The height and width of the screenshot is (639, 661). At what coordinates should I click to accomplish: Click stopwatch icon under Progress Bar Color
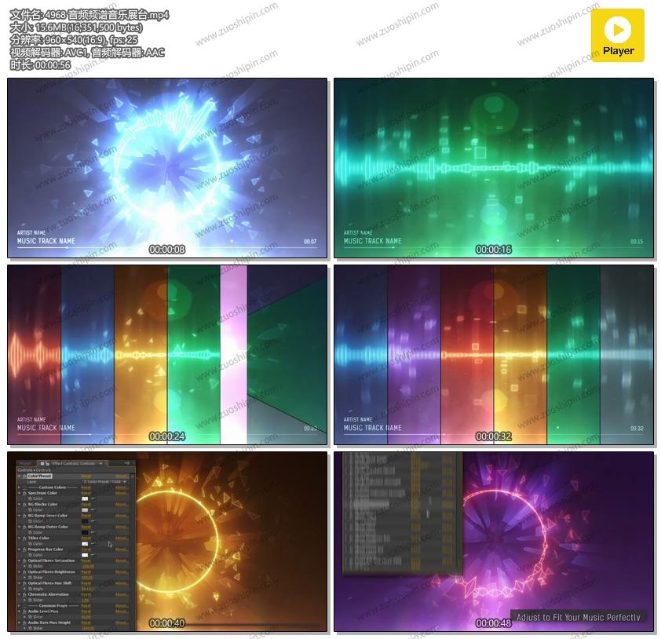coord(30,555)
